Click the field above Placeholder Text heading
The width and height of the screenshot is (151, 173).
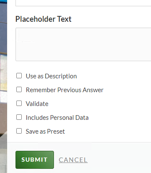(83, 3)
